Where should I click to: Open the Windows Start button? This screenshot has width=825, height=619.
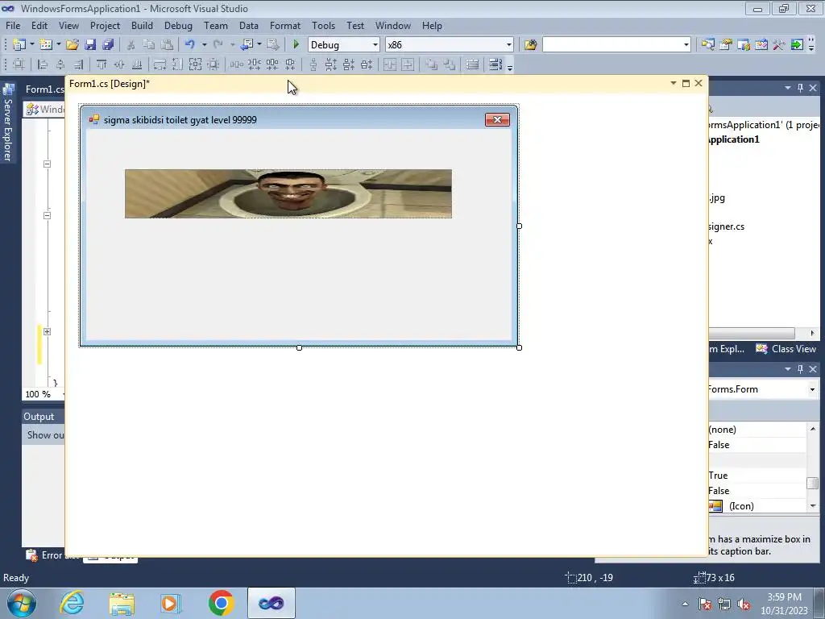coord(22,603)
